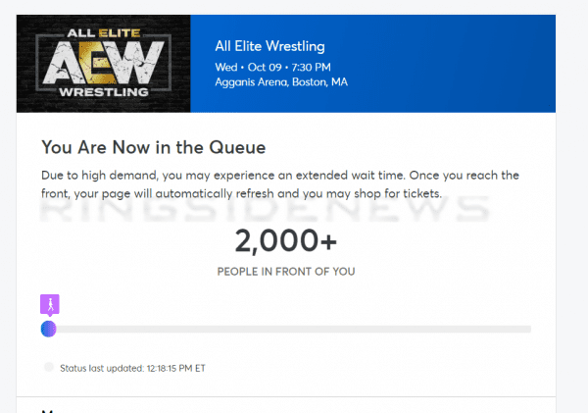Click the PEOPLE IN FRONT OF YOU label
588x413 pixels.
(286, 270)
